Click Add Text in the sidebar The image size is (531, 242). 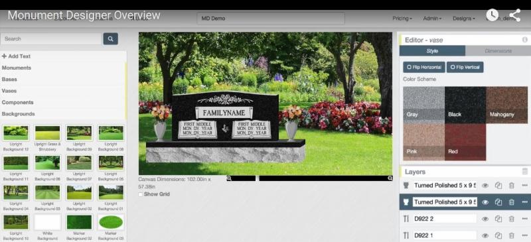coord(16,56)
